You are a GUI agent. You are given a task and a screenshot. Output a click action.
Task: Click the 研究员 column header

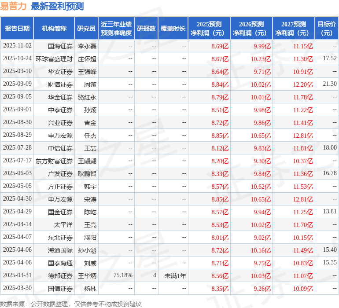86,28
